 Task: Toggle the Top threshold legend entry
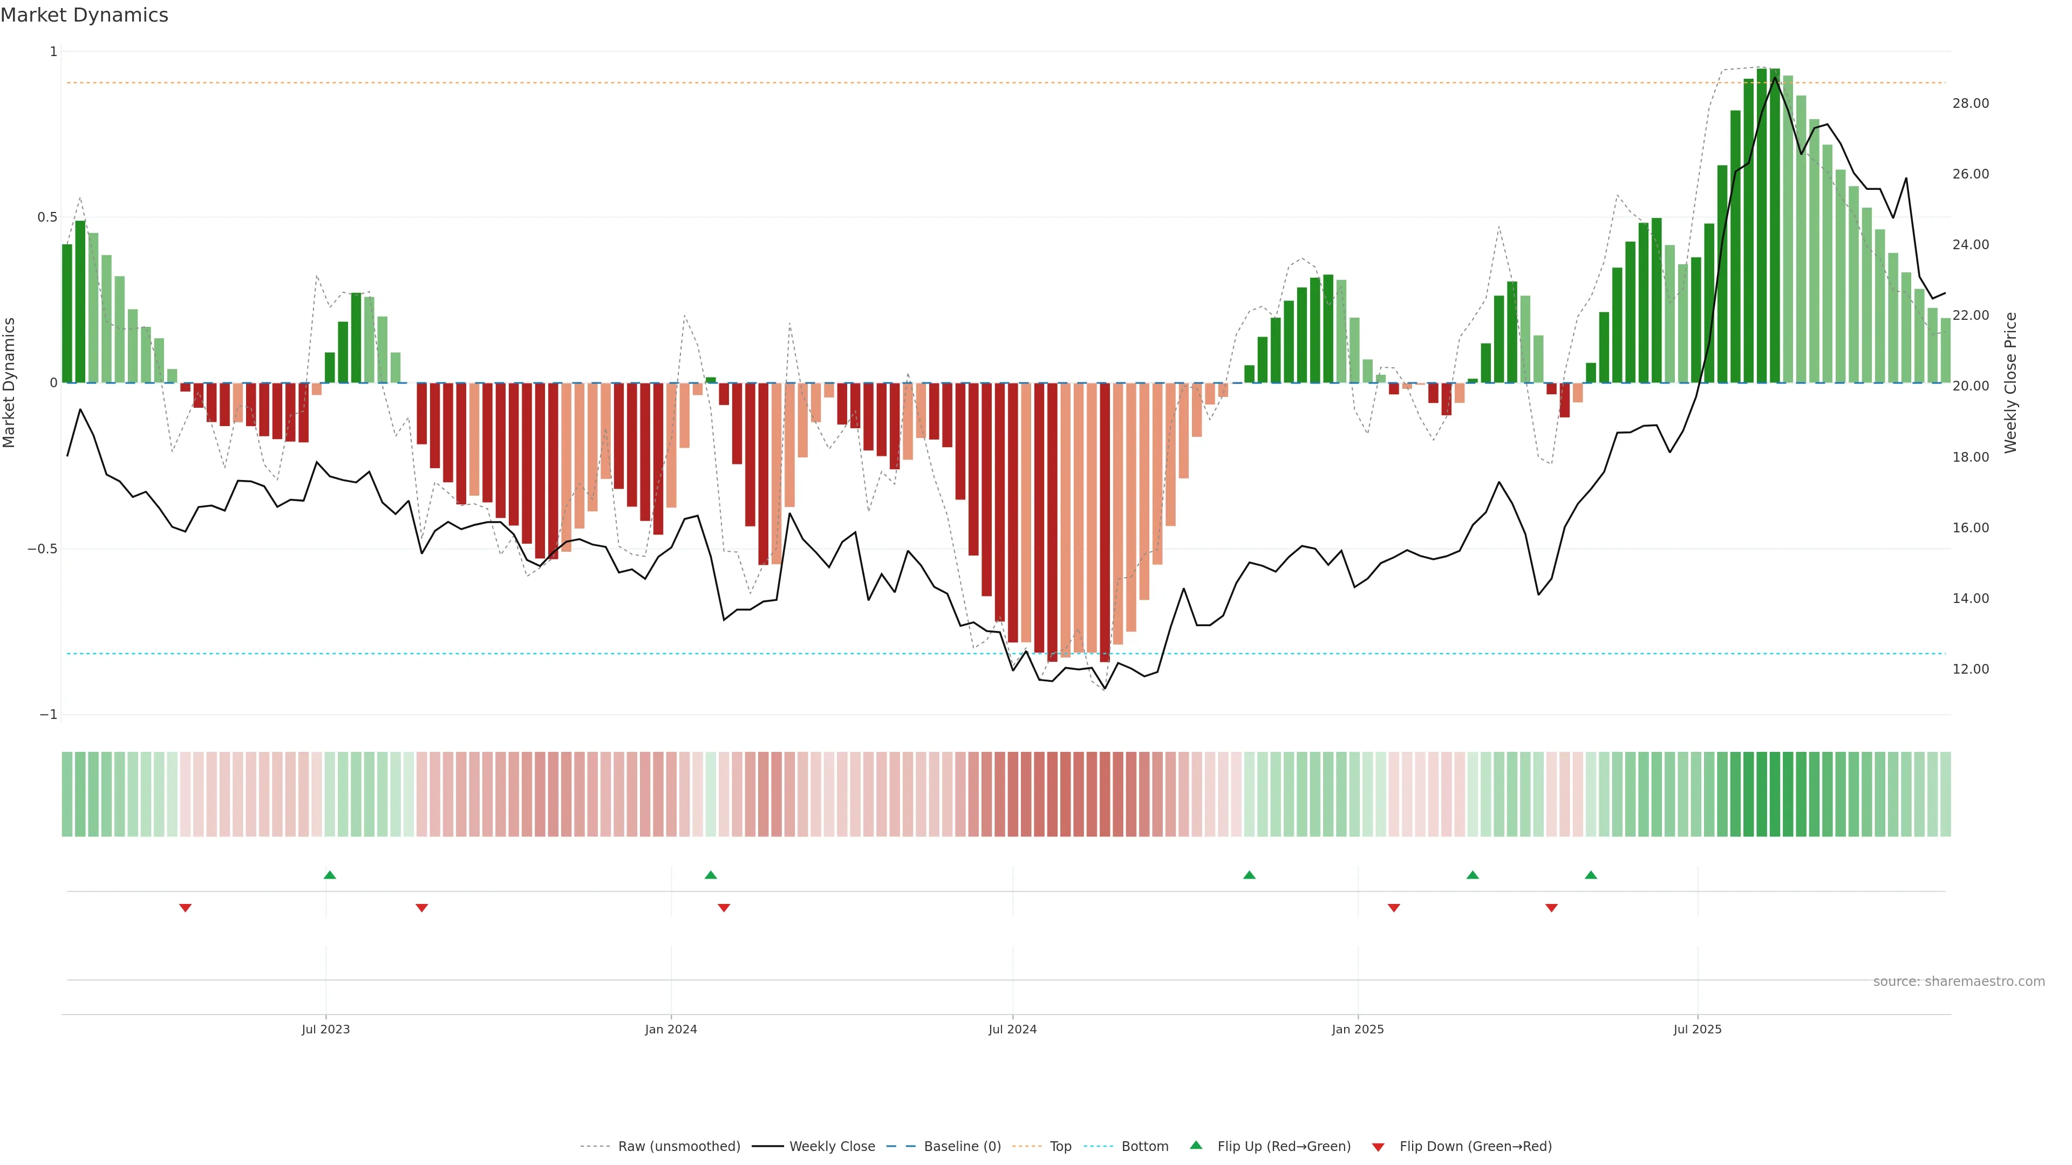(1060, 1146)
